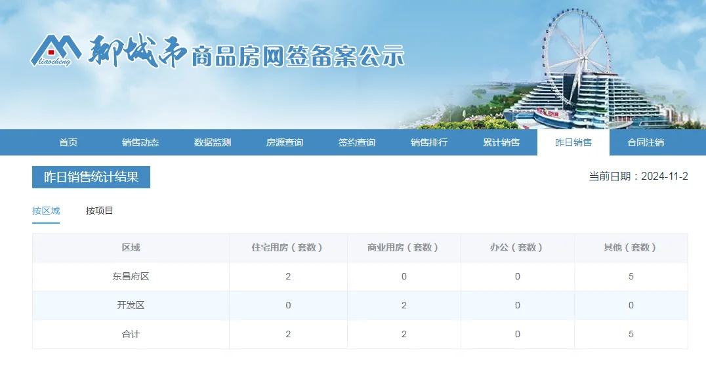This screenshot has height=372, width=706.
Task: Switch to the 按区域 tab
Action: click(x=46, y=211)
